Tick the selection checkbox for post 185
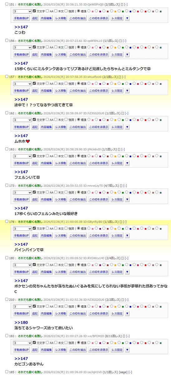171x375 pixels. (x=7, y=372)
